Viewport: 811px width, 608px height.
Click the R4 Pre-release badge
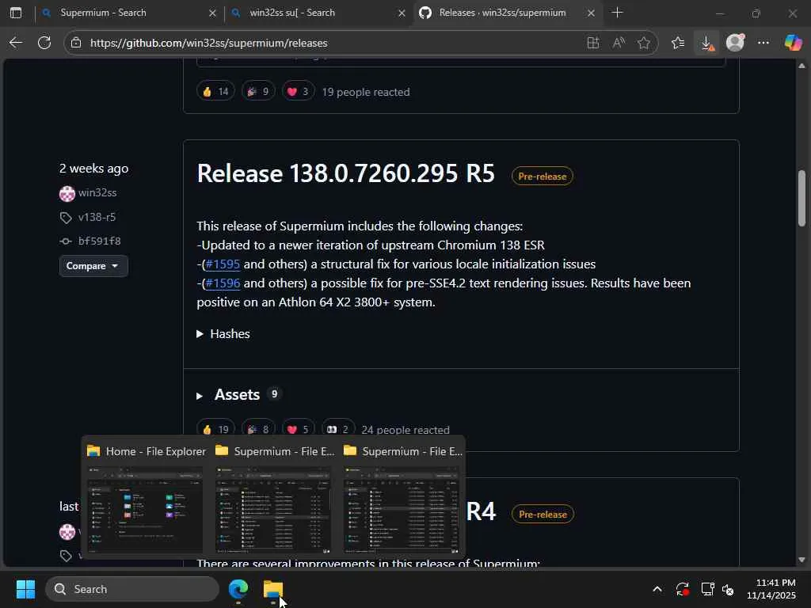click(543, 515)
